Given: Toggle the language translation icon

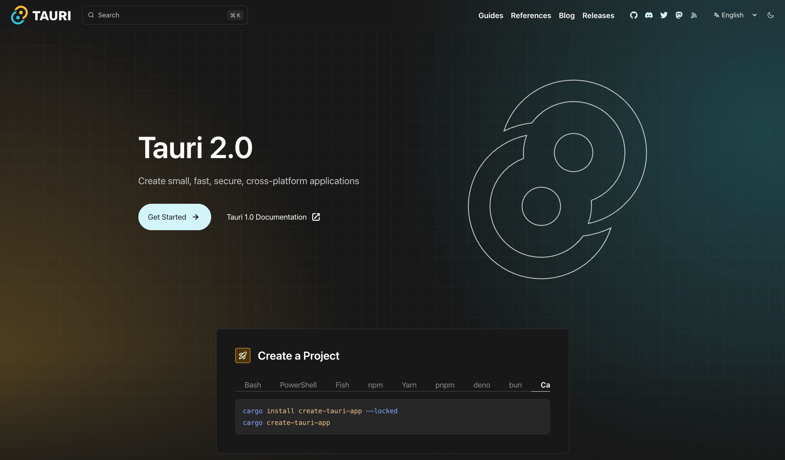Looking at the screenshot, I should [716, 15].
